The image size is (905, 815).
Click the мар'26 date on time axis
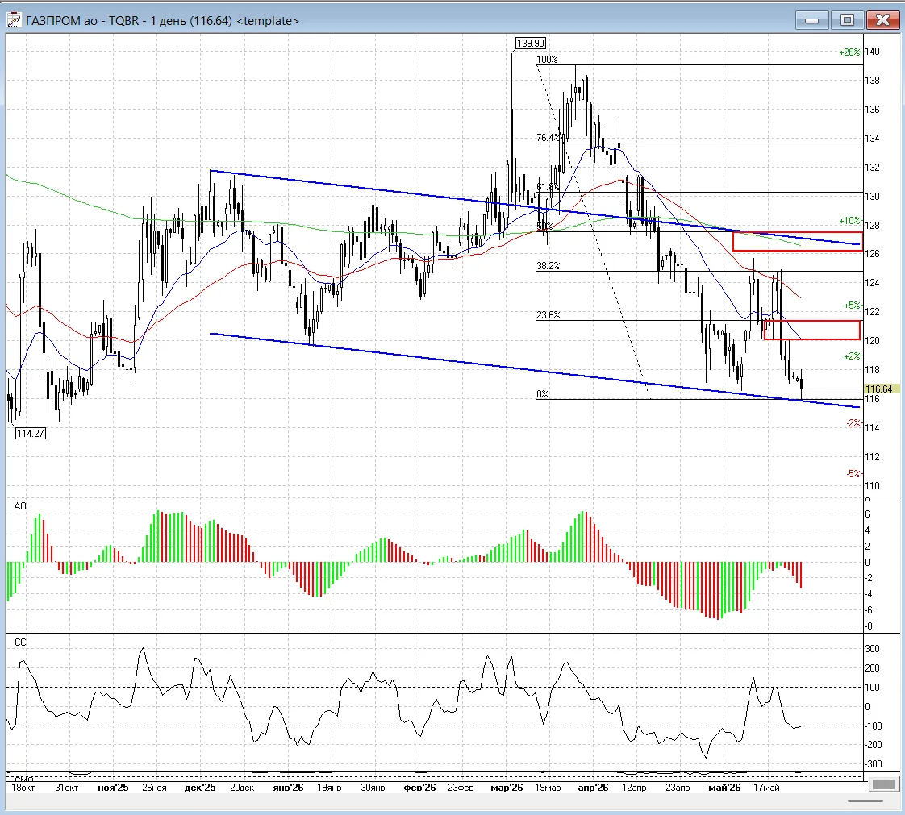(x=507, y=788)
